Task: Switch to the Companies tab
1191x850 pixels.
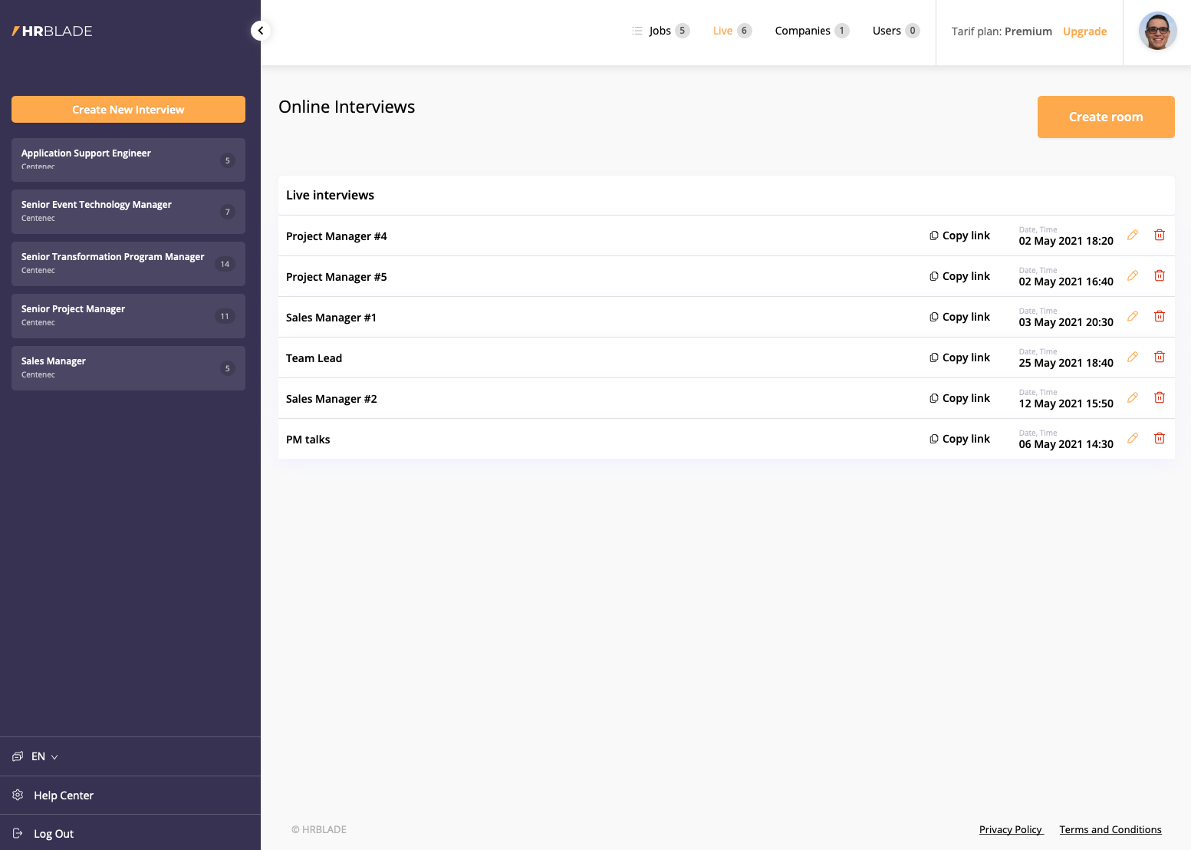Action: tap(802, 31)
